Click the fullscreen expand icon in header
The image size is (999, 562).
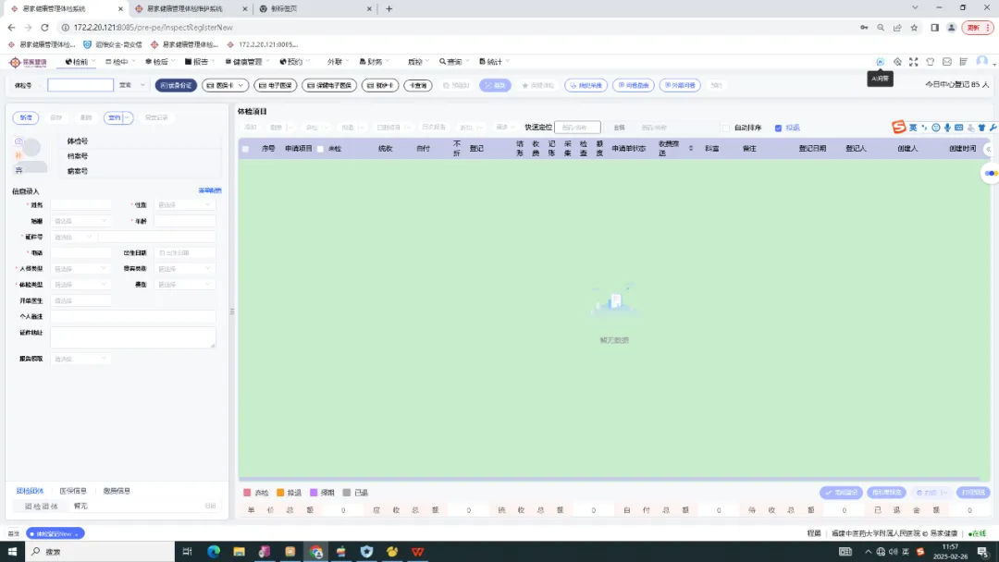click(x=913, y=62)
